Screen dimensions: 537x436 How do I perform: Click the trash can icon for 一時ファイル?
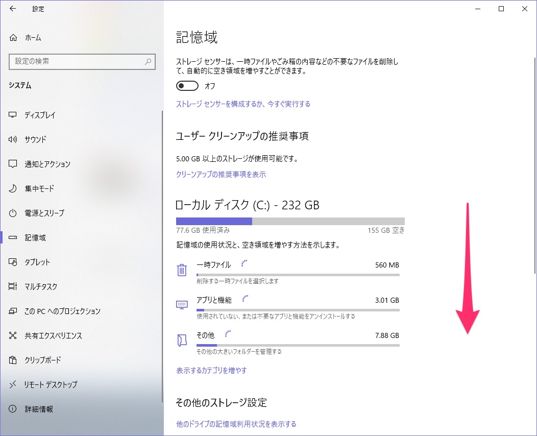[x=182, y=270]
